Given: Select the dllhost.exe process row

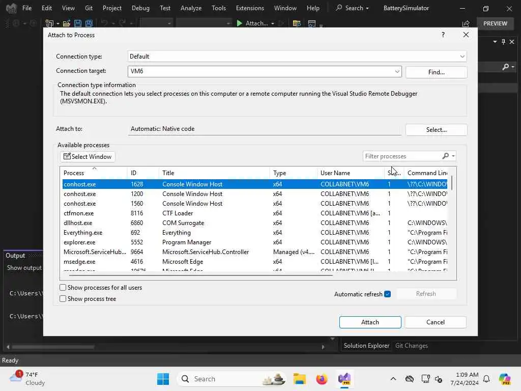Looking at the screenshot, I should coord(255,223).
